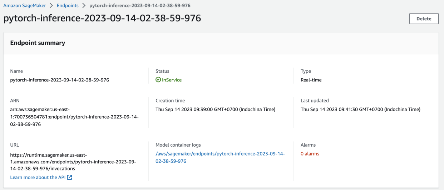Click the Alarms label
Viewport: 444px width, 190px height.
[x=308, y=145]
